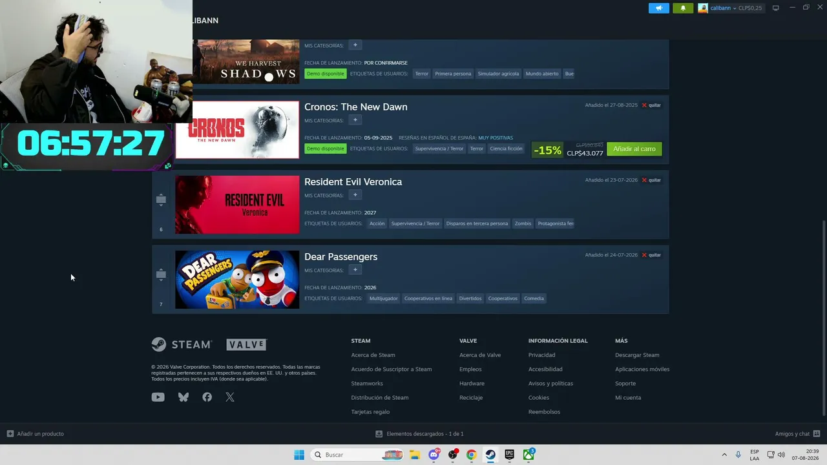Remove Resident Evil Veronica from wishlist

click(x=651, y=180)
